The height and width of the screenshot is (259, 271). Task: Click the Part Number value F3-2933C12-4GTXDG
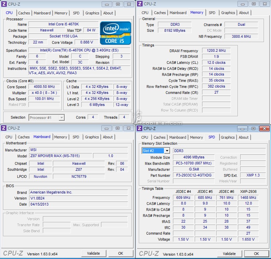coord(194,175)
